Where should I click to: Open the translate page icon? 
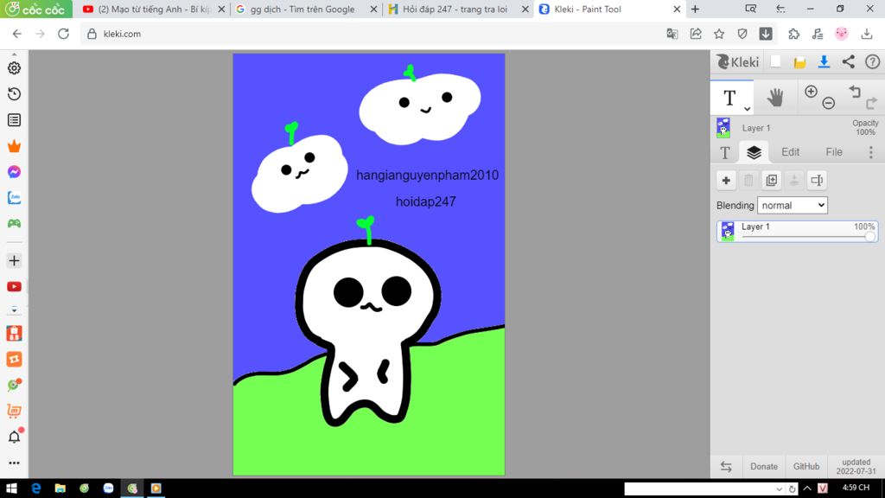tap(672, 34)
